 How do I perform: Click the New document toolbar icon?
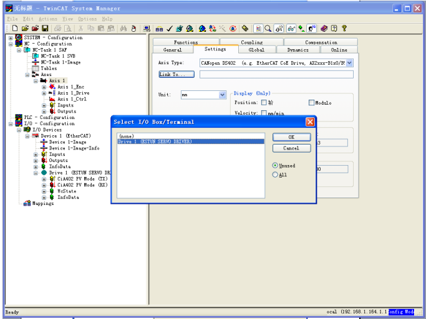point(15,28)
